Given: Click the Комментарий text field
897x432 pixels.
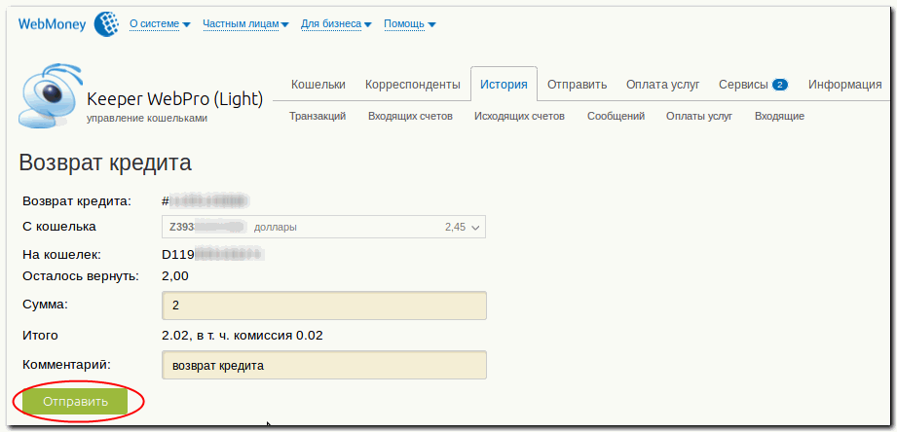Looking at the screenshot, I should click(323, 366).
